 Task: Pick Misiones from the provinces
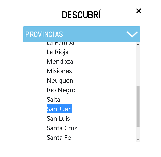59,71
